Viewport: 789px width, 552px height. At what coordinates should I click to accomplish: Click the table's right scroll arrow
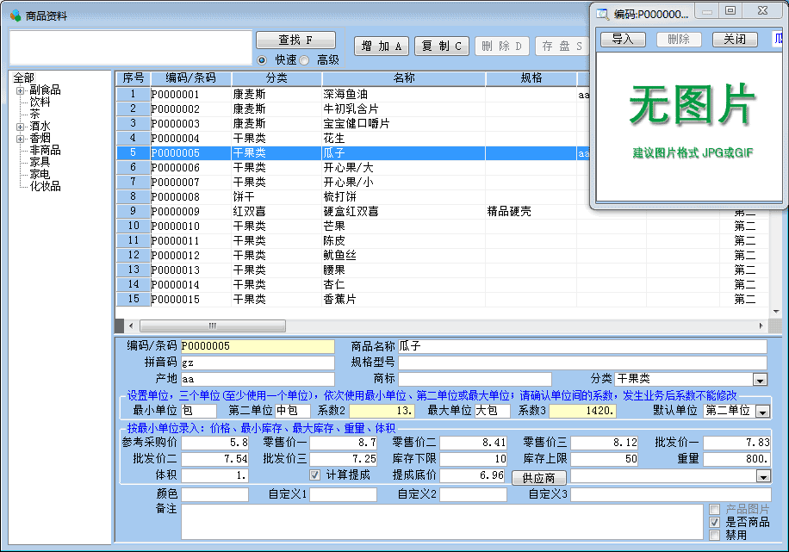[760, 326]
